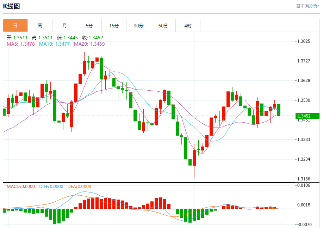
Task: Open the 5分 interval tab
Action: click(x=89, y=26)
